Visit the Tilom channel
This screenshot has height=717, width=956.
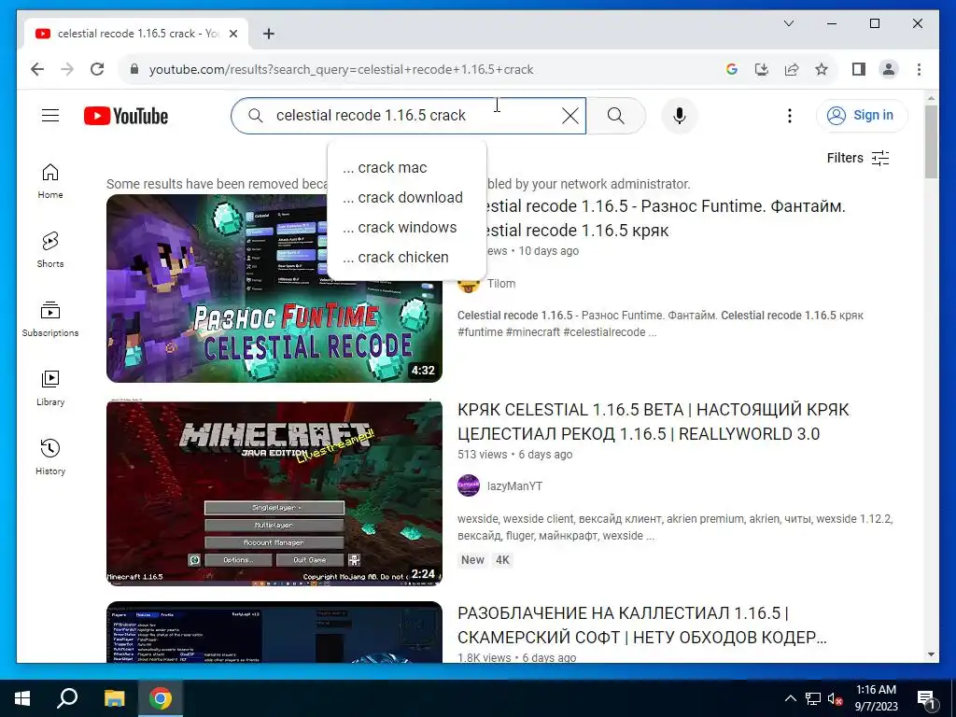pos(501,284)
